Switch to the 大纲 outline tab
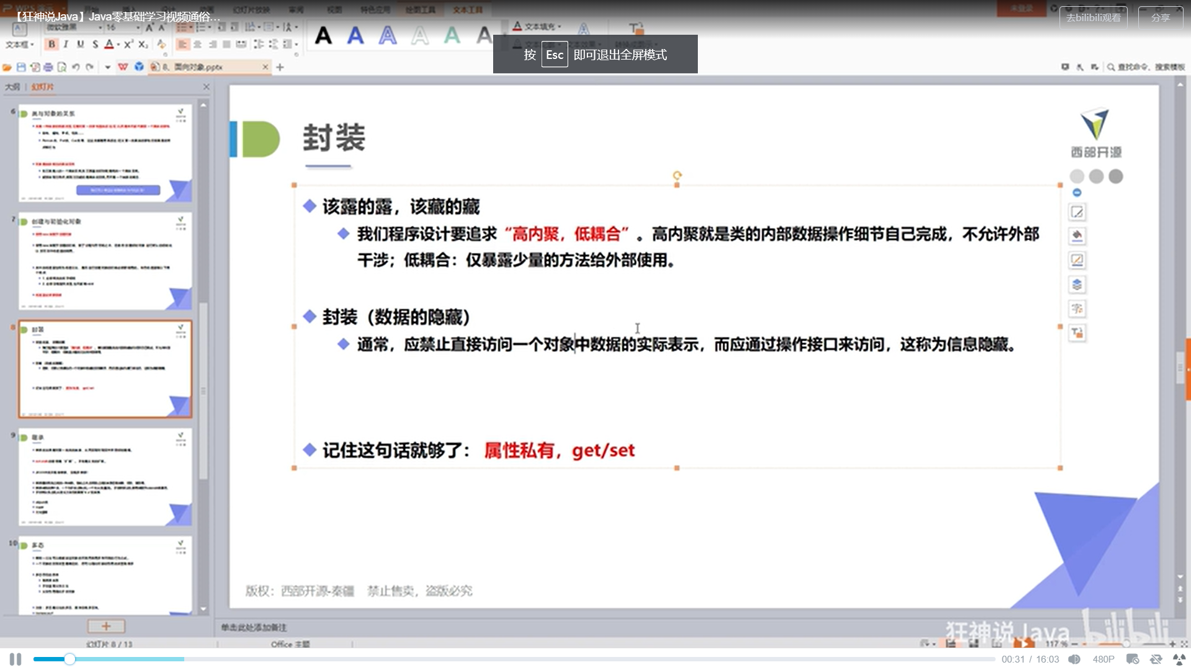The width and height of the screenshot is (1191, 670). click(12, 87)
